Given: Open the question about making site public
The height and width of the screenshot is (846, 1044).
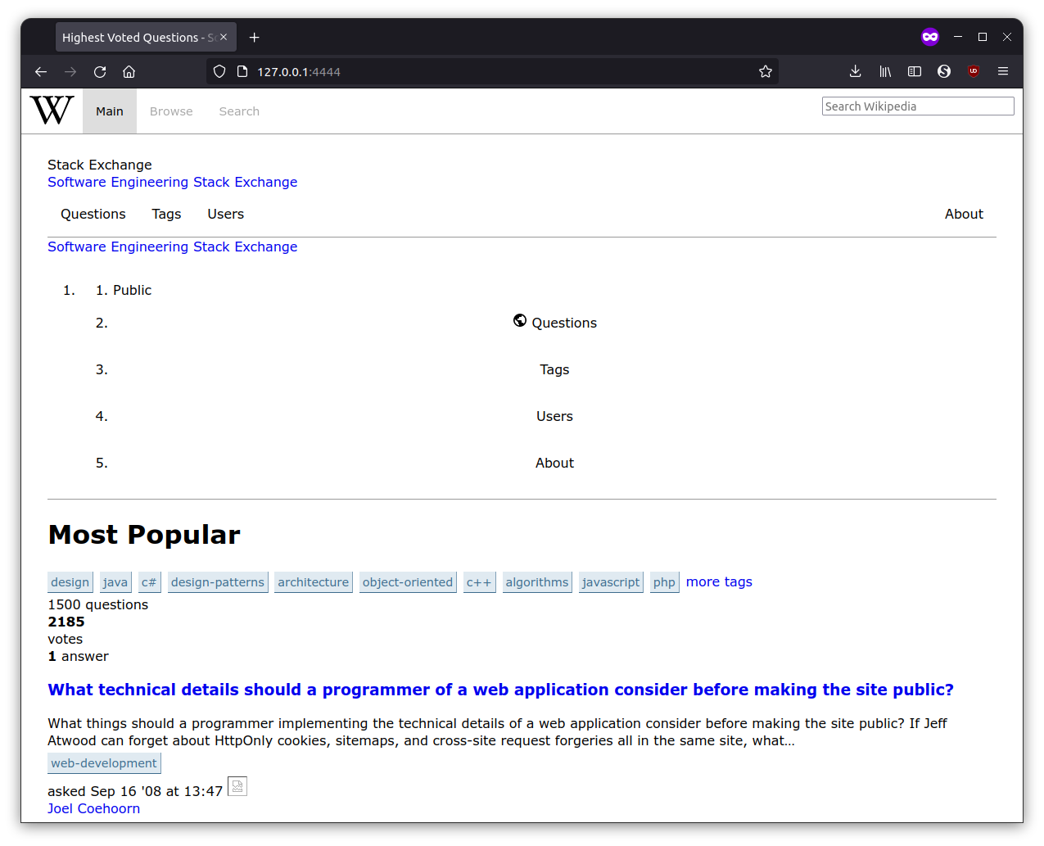Looking at the screenshot, I should click(x=500, y=690).
